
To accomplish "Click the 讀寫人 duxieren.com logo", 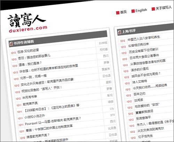I will pyautogui.click(x=27, y=23).
